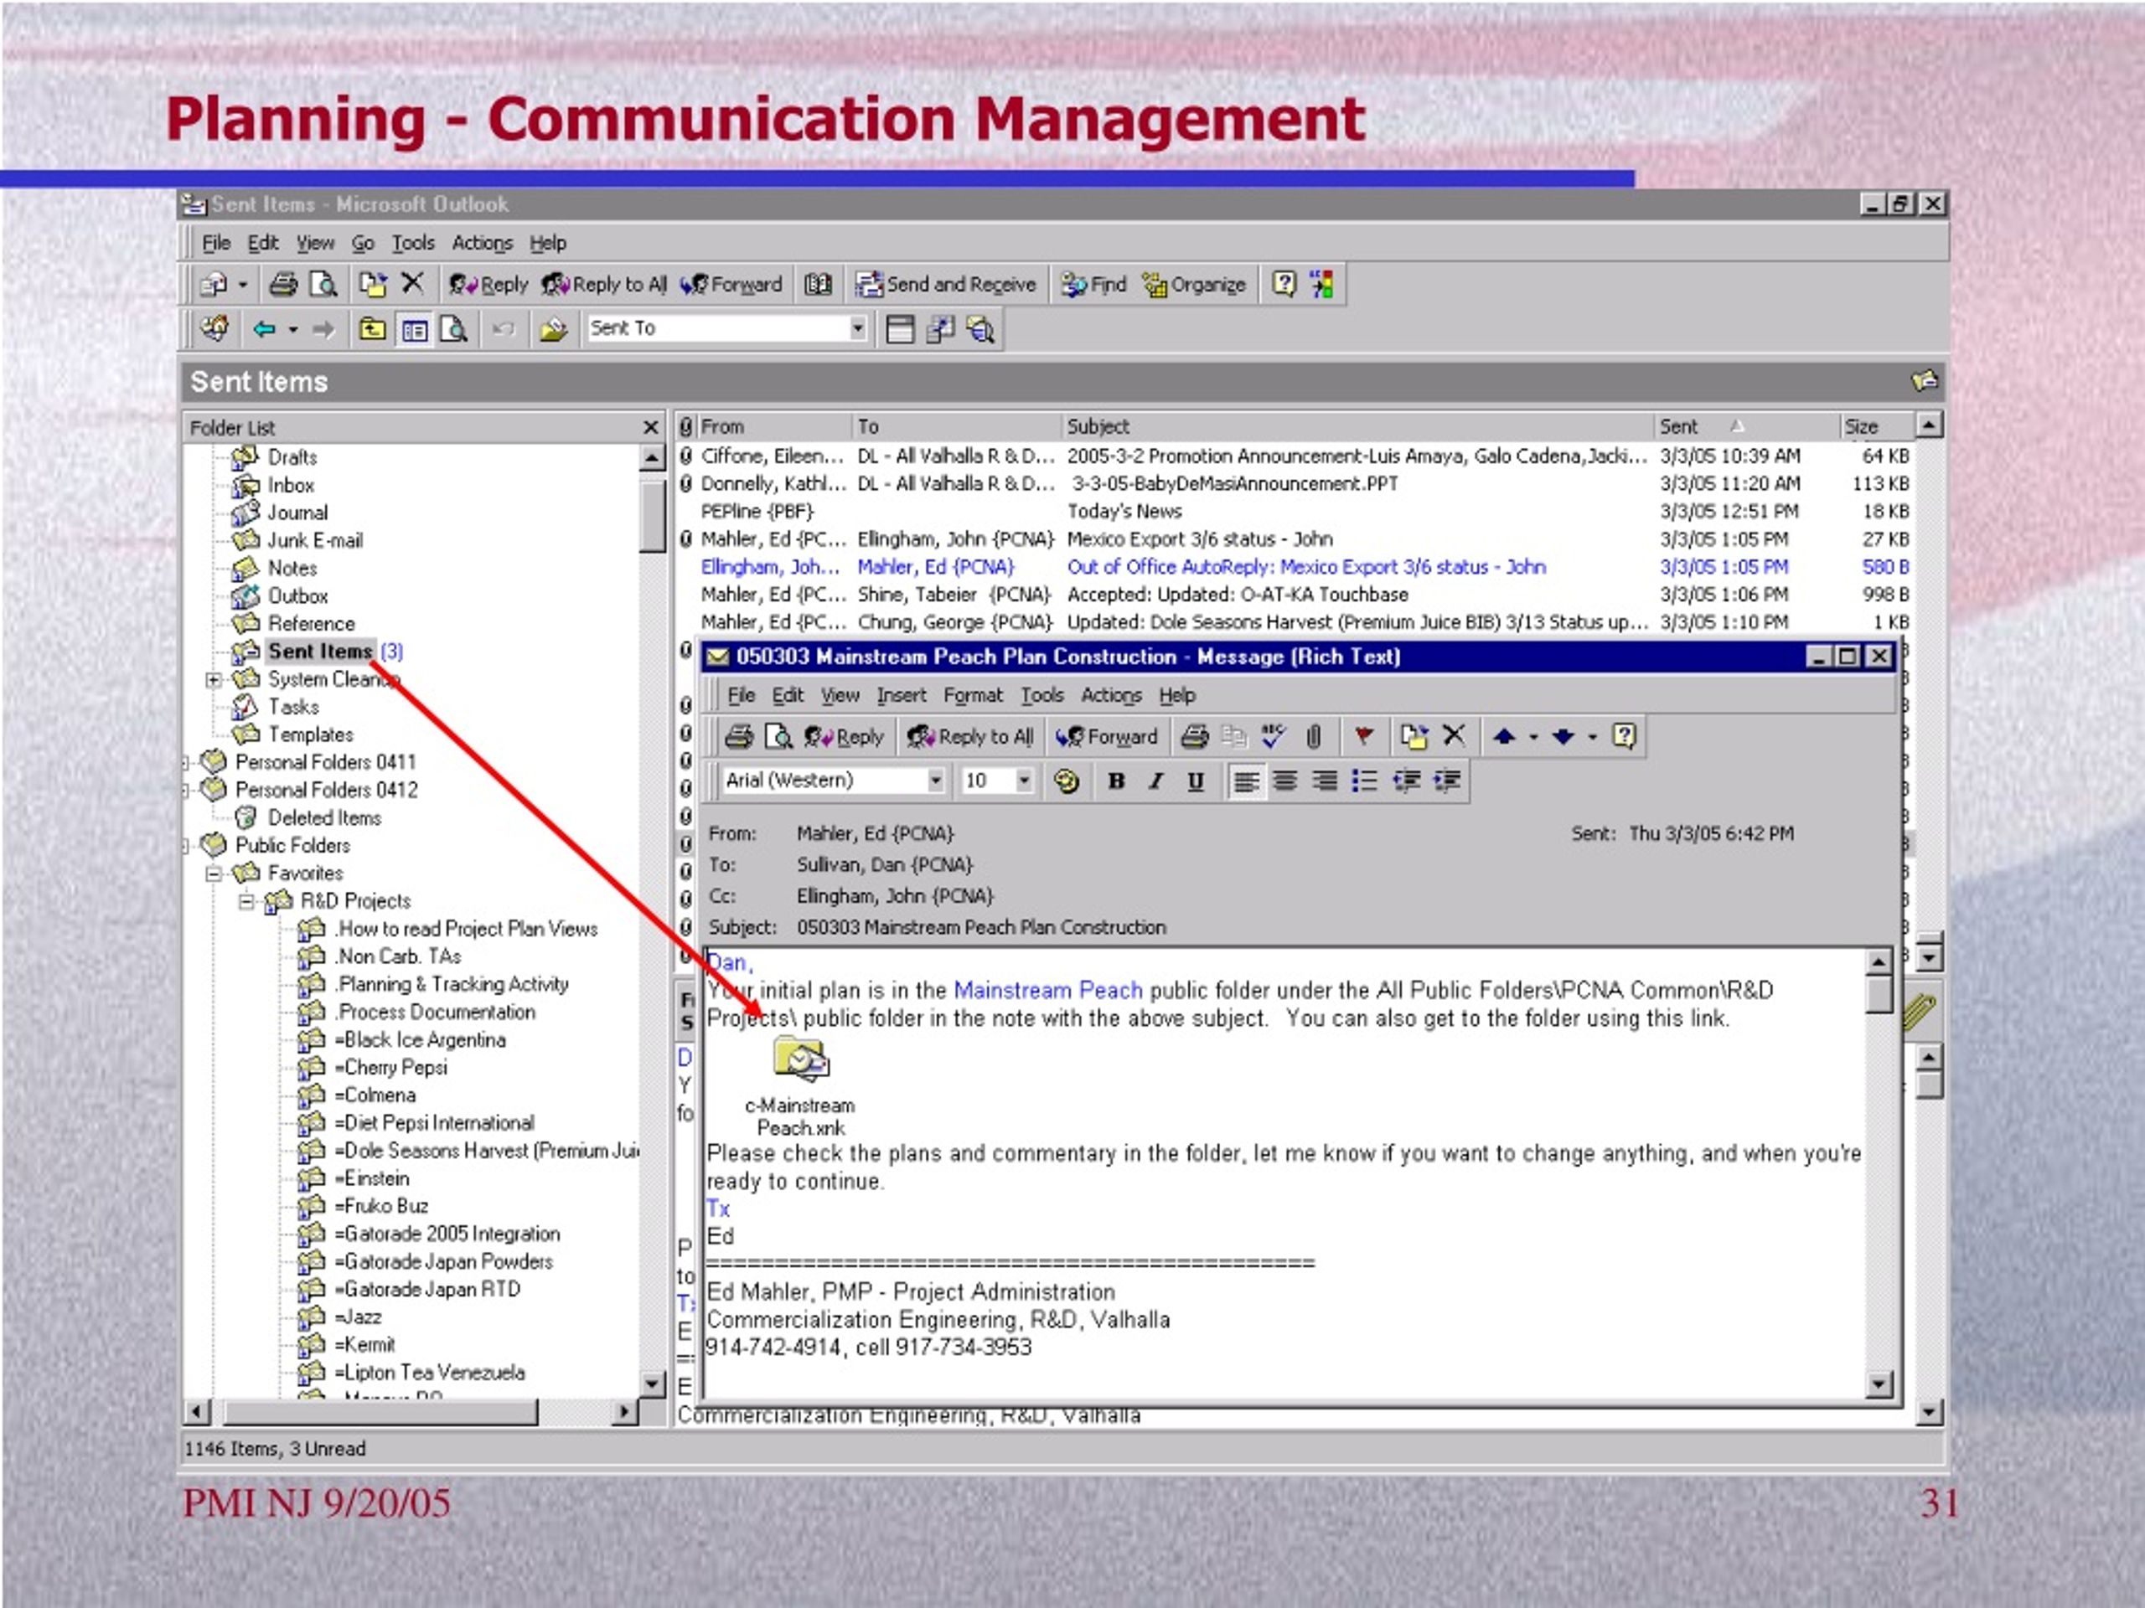
Task: Click Move to Folder icon in main toolbar
Action: (x=374, y=284)
